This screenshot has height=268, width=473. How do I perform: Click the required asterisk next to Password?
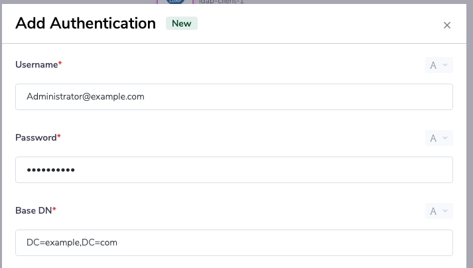point(59,137)
